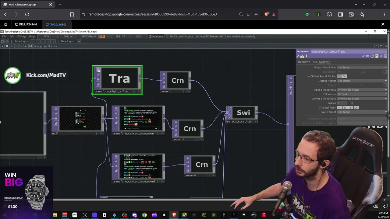Open the Viewer Smoothness dropdown

[x=362, y=99]
